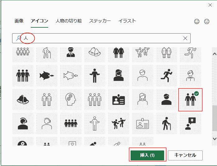Choose the person with idea bubble icon

(191, 123)
